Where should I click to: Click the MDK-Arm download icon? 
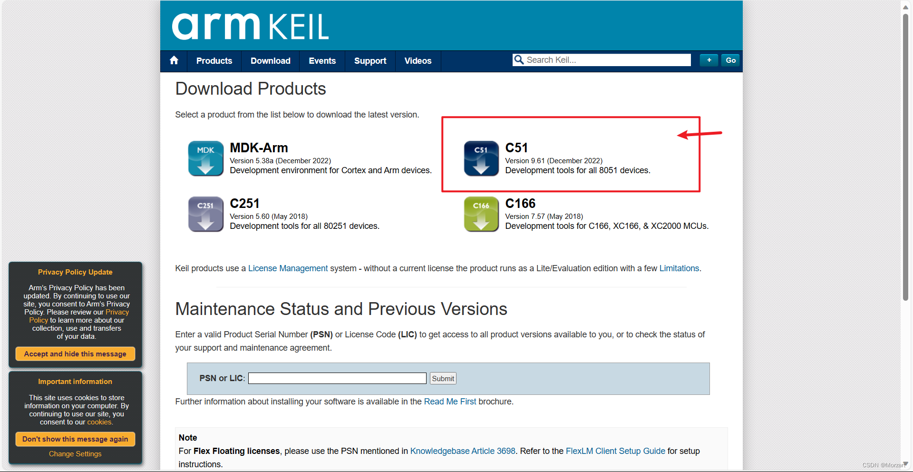tap(206, 158)
